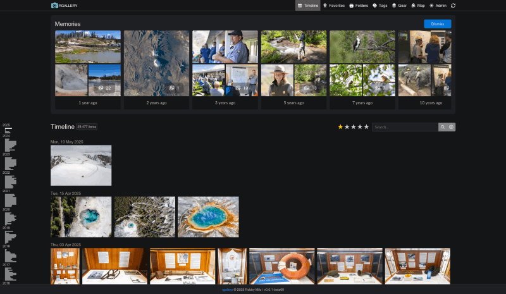The image size is (506, 294).
Task: Dismiss the Memories panel
Action: [x=437, y=24]
